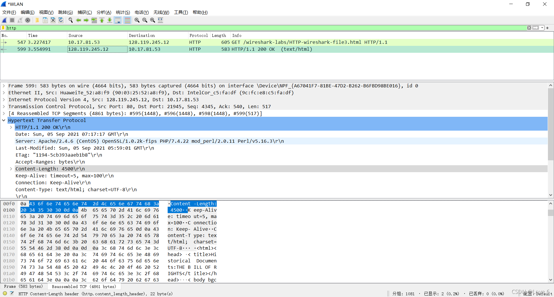Viewport: 554px width, 297px height.
Task: Open the 视图(V) menu
Action: [46, 12]
